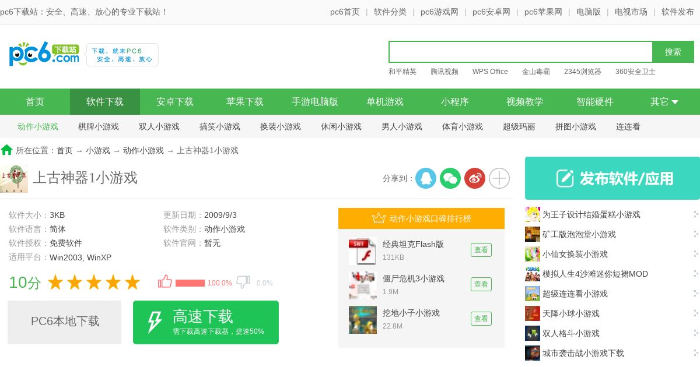Select 动作小游戏 in the sub-navigation bar

[38, 126]
